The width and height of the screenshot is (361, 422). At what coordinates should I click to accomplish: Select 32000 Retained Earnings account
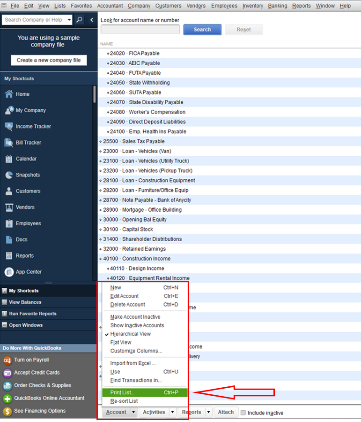point(229,249)
